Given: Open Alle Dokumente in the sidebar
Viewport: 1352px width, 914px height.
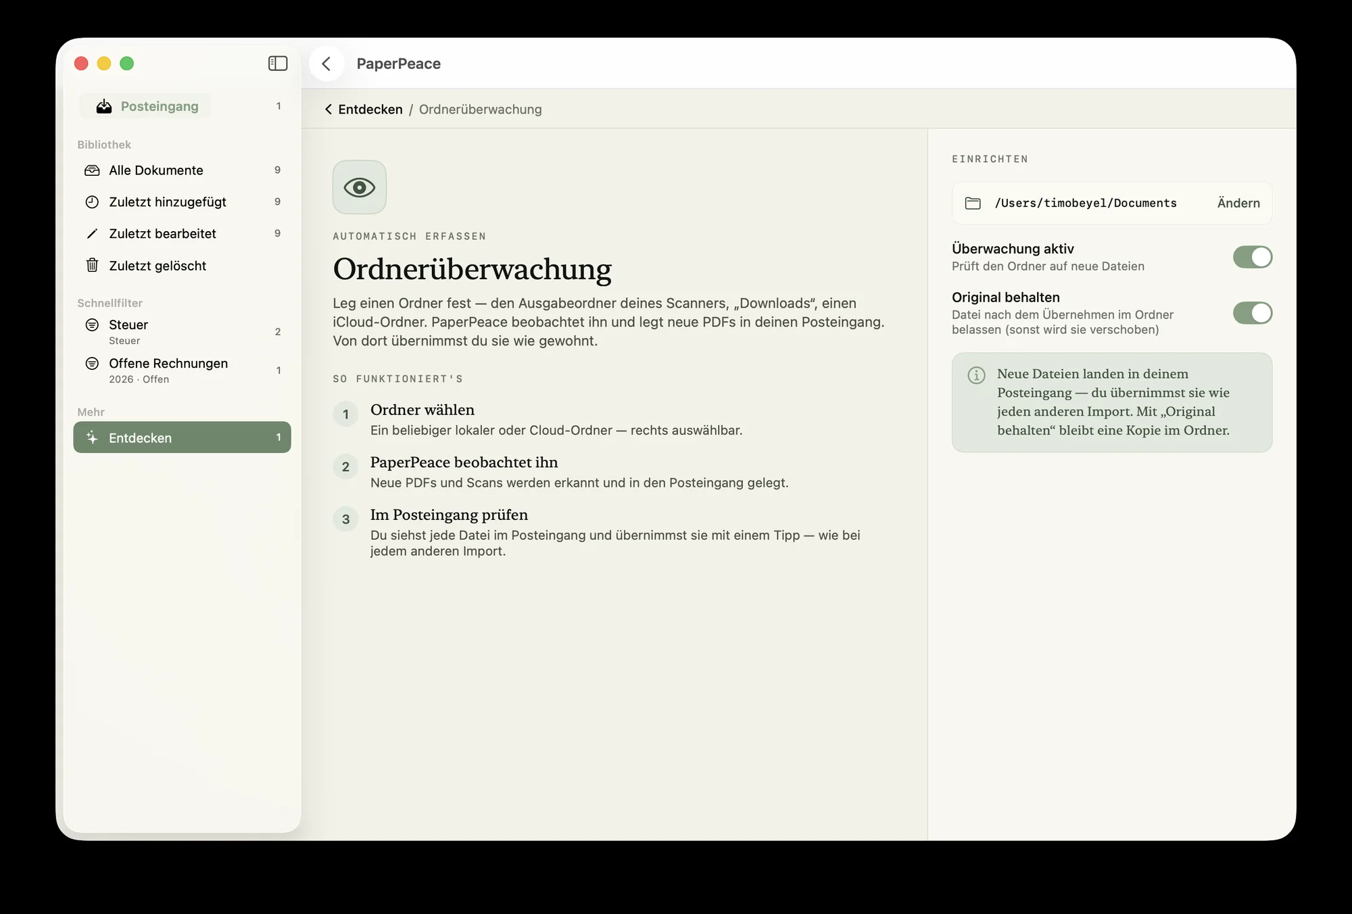Looking at the screenshot, I should tap(182, 170).
